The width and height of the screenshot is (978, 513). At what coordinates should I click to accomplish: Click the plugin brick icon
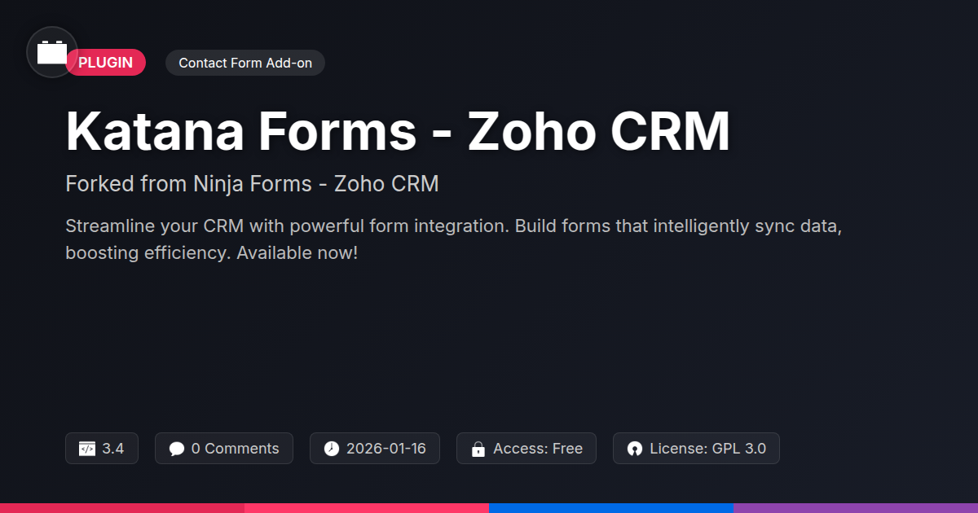(x=52, y=52)
